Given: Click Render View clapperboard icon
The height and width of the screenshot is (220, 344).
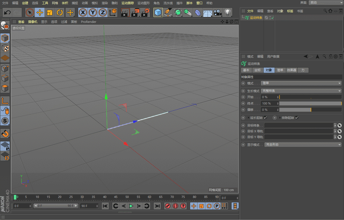Looking at the screenshot, I should (x=125, y=12).
